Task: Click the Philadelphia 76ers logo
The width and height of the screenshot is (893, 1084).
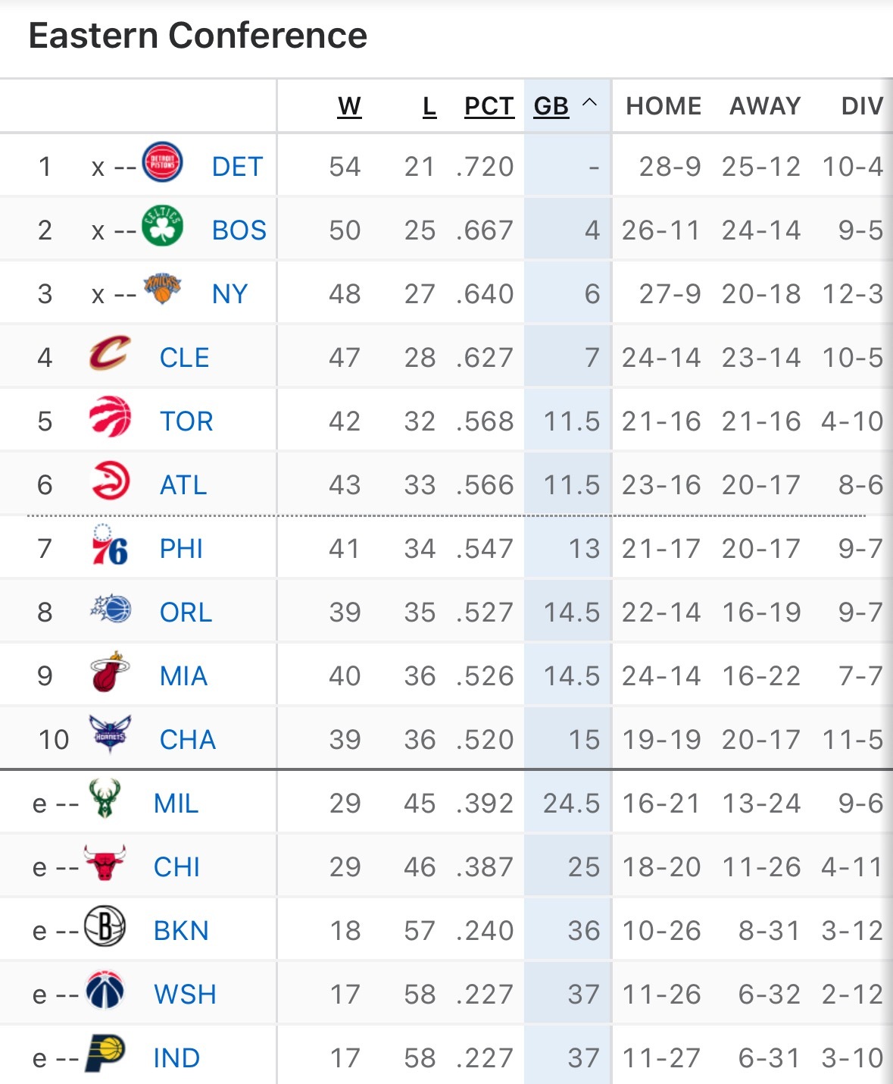Action: tap(110, 545)
